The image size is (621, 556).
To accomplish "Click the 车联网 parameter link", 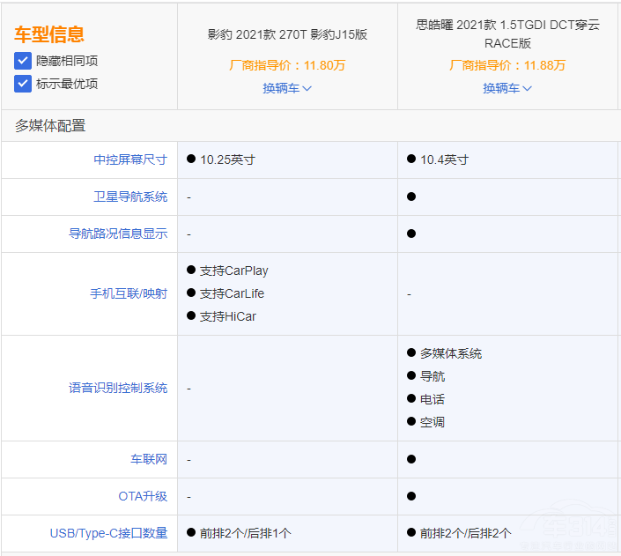I will pyautogui.click(x=149, y=459).
